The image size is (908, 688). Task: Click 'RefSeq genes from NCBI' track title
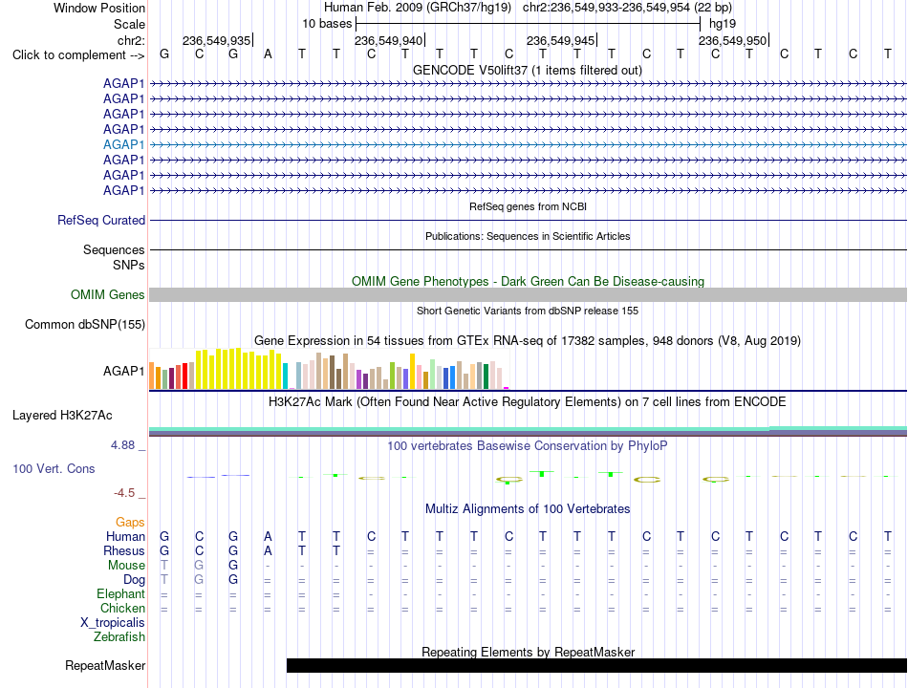[529, 206]
